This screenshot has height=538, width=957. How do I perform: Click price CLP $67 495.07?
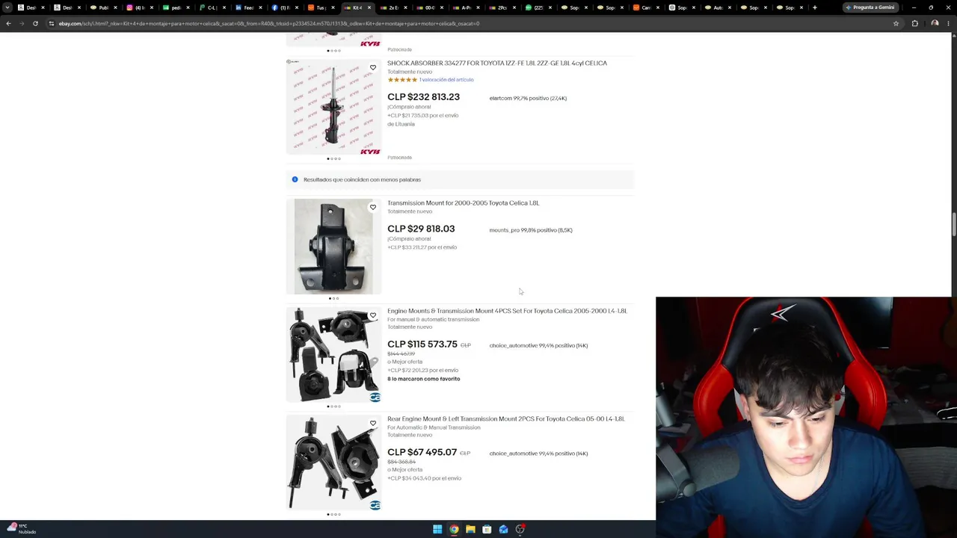pyautogui.click(x=422, y=452)
